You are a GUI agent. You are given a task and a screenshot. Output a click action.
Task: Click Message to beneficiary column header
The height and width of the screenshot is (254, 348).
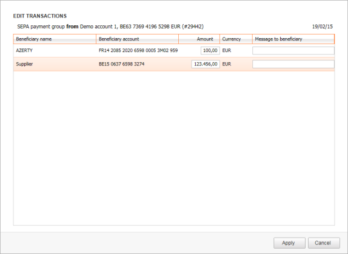(293, 39)
